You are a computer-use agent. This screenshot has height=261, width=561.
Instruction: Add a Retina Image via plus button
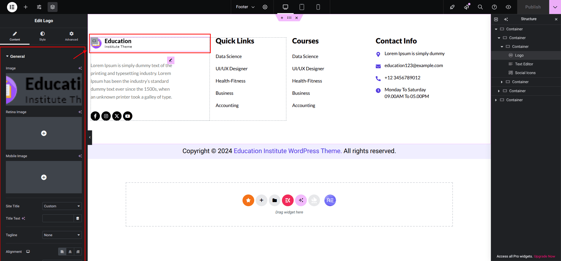point(44,133)
